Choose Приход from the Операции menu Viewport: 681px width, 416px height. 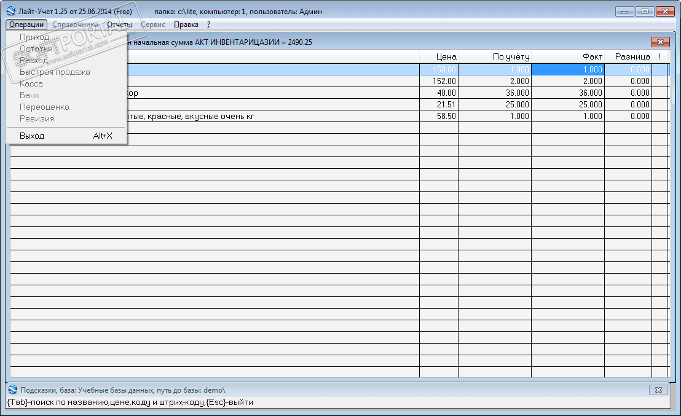pyautogui.click(x=66, y=37)
